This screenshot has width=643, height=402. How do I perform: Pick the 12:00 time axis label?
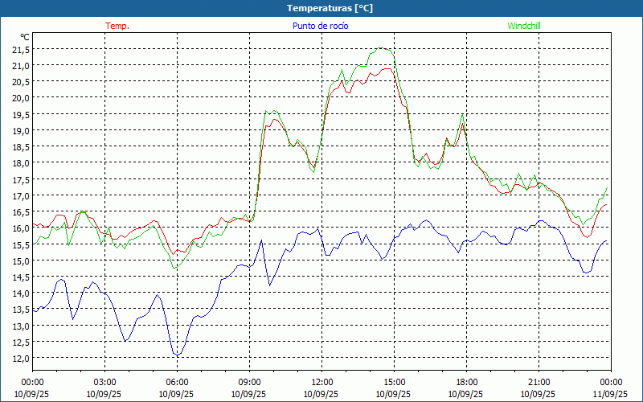(x=321, y=382)
